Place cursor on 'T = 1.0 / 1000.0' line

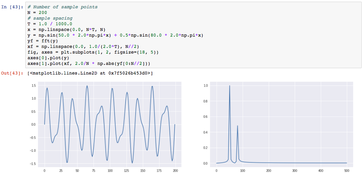50,24
